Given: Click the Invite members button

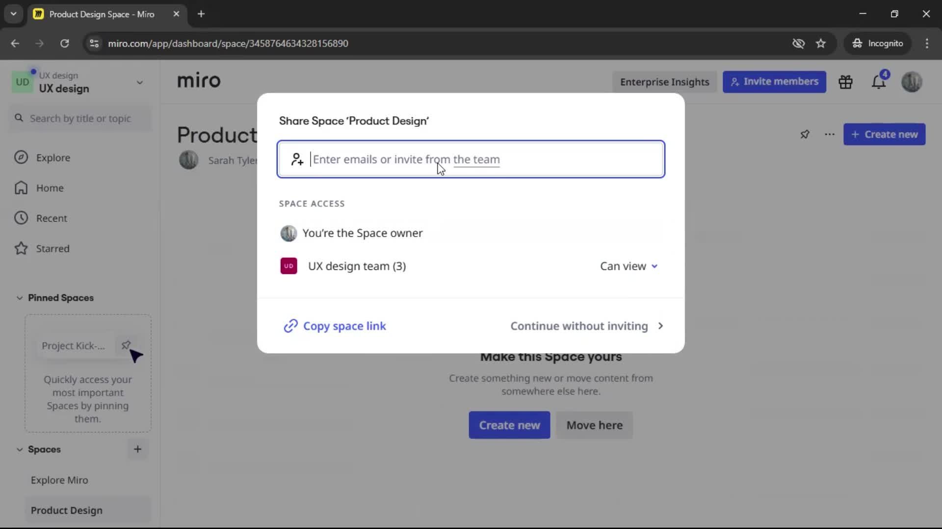Looking at the screenshot, I should 774,82.
